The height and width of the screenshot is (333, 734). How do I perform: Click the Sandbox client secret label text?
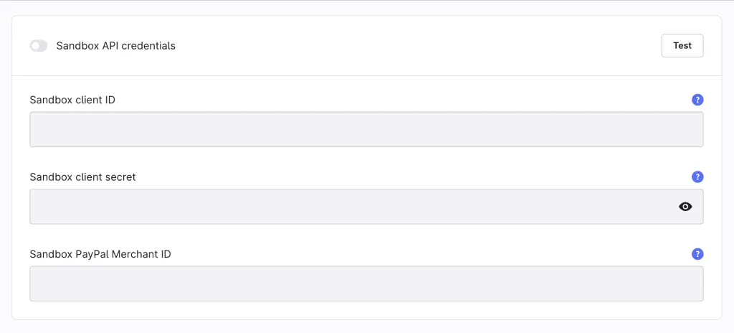point(82,177)
